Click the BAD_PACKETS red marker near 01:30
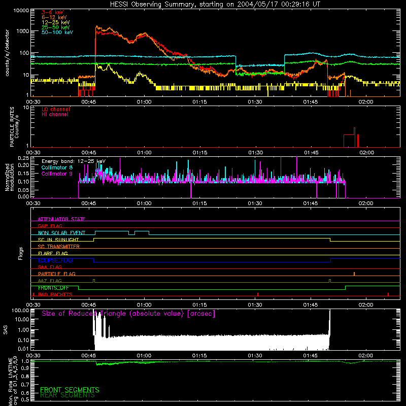 click(258, 294)
